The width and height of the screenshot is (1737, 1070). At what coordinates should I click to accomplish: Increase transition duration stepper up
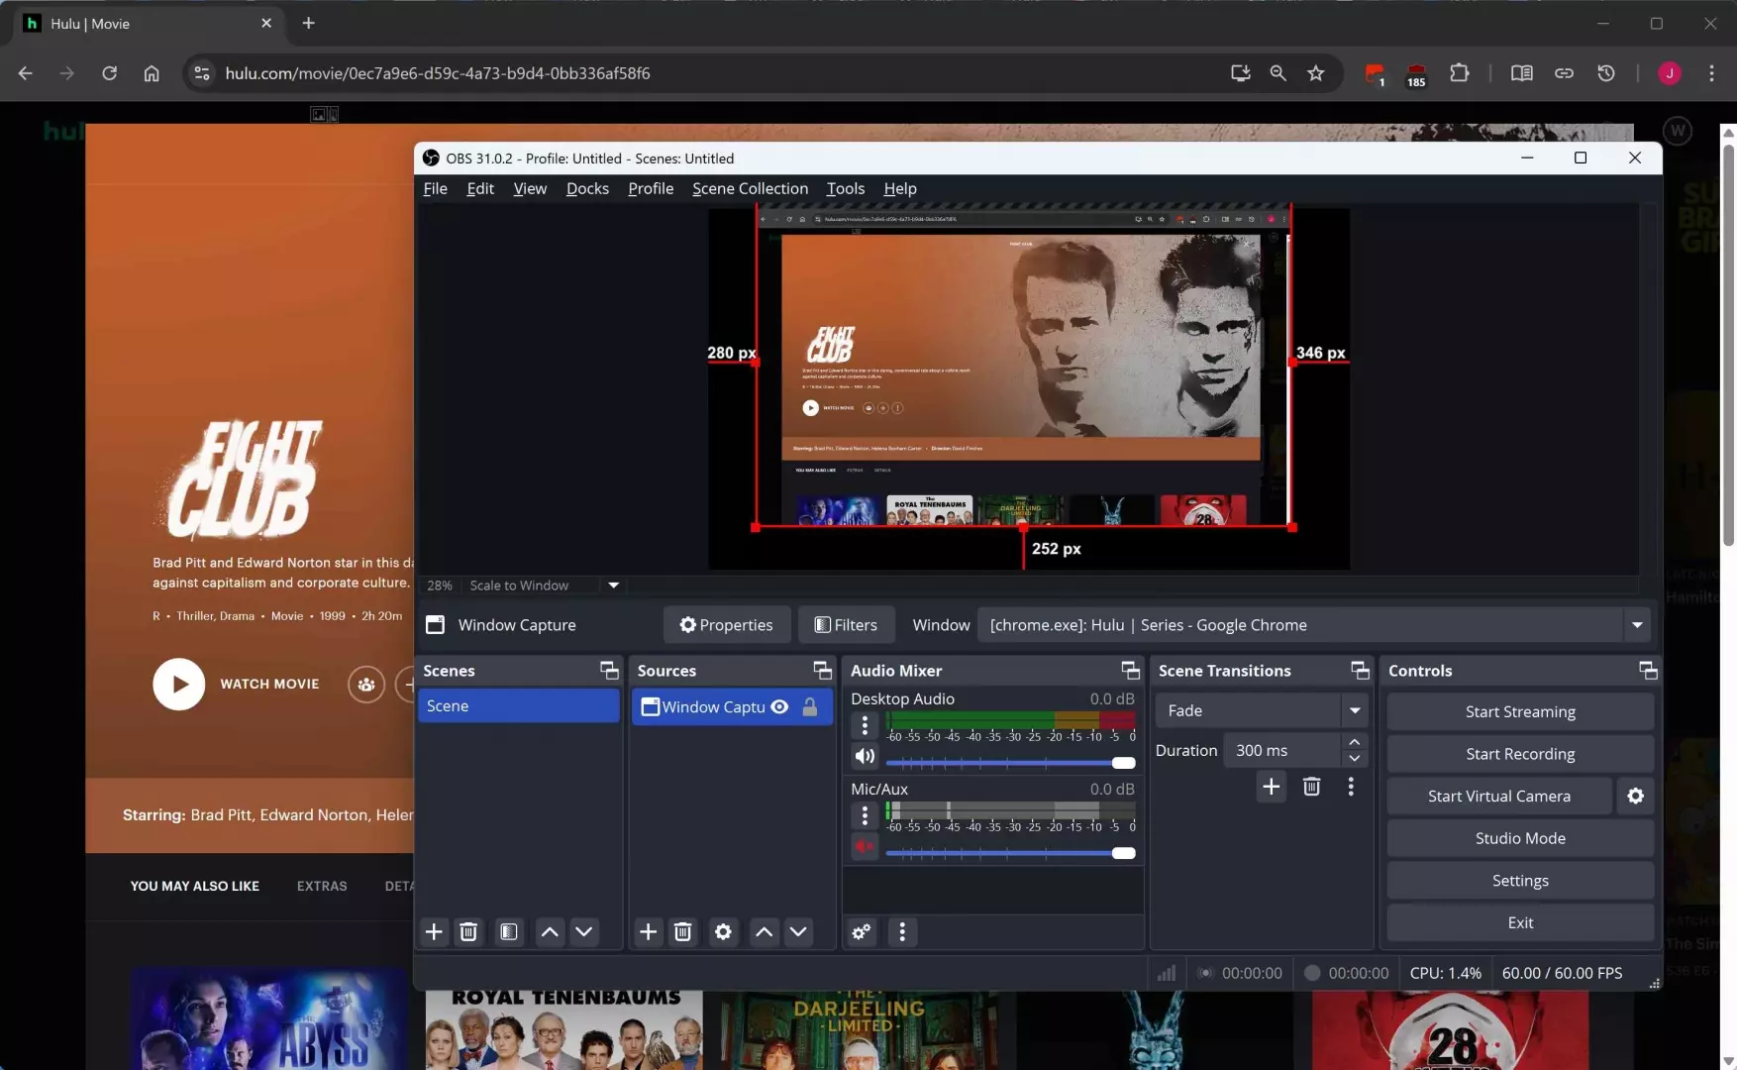[x=1355, y=742]
